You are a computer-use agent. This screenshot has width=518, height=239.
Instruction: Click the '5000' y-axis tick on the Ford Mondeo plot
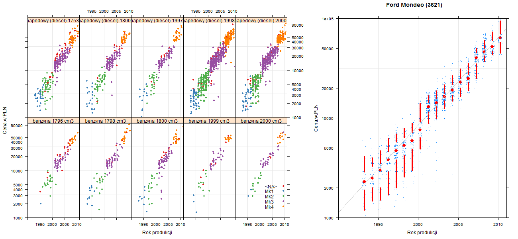point(329,148)
